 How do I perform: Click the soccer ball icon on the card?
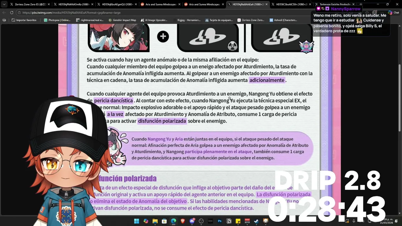click(x=232, y=46)
